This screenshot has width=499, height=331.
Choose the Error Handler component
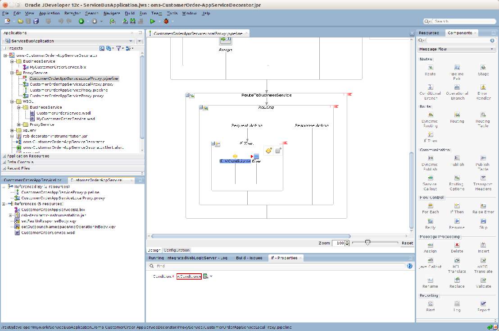483,92
